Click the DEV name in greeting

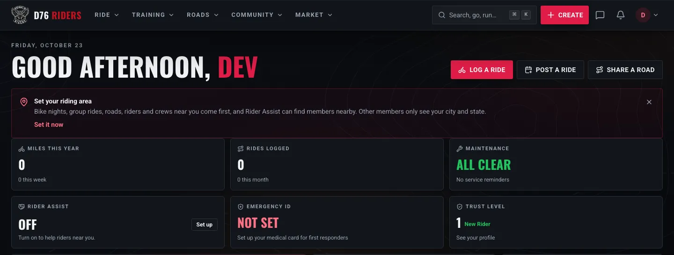tap(238, 67)
